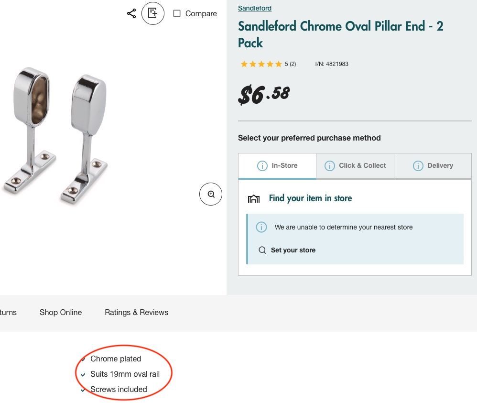Click the review count next to stars
This screenshot has height=403, width=477.
pyautogui.click(x=291, y=64)
